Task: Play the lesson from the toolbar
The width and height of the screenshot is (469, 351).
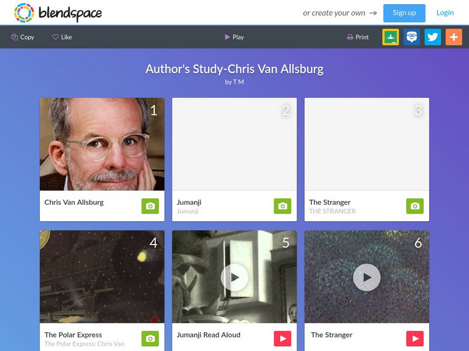Action: (234, 37)
